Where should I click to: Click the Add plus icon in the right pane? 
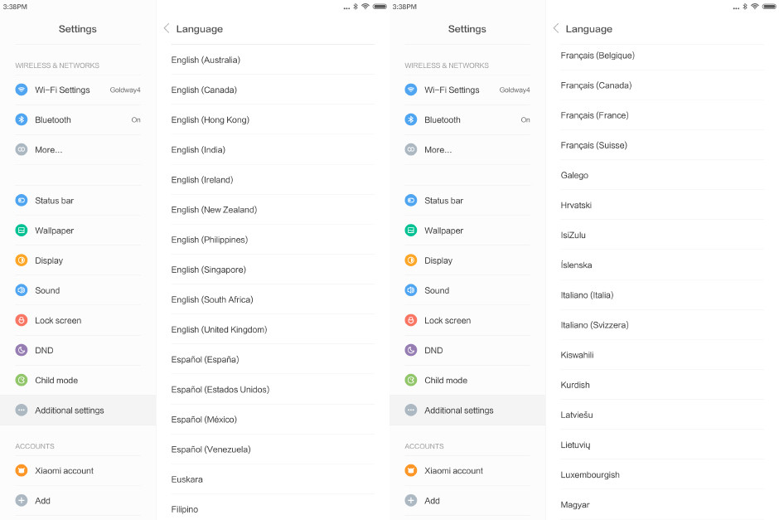click(x=411, y=500)
